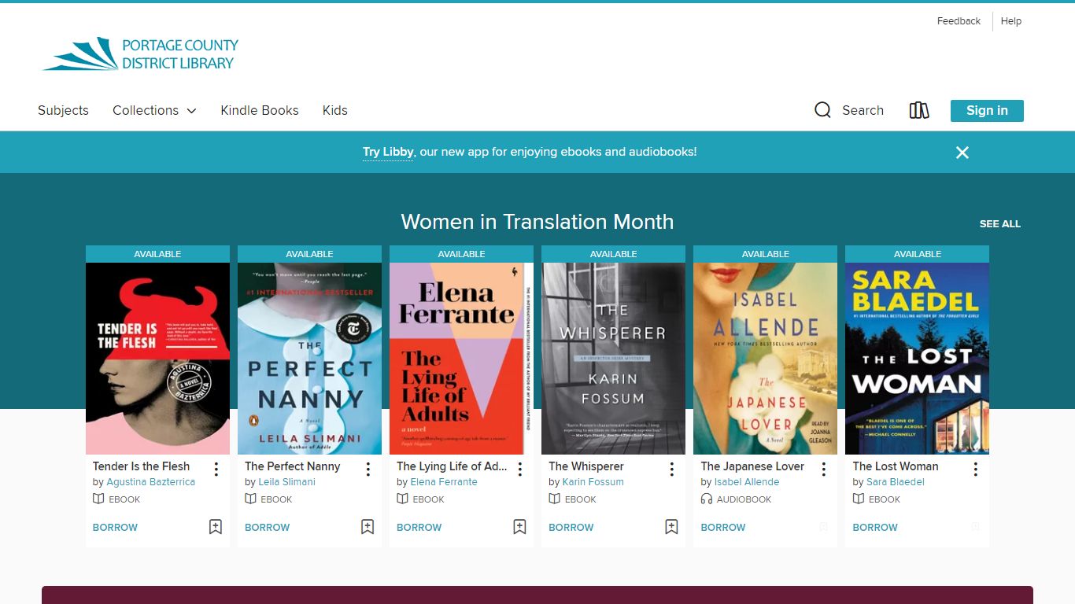This screenshot has width=1075, height=604.
Task: Borrow The Lost Woman
Action: click(874, 527)
